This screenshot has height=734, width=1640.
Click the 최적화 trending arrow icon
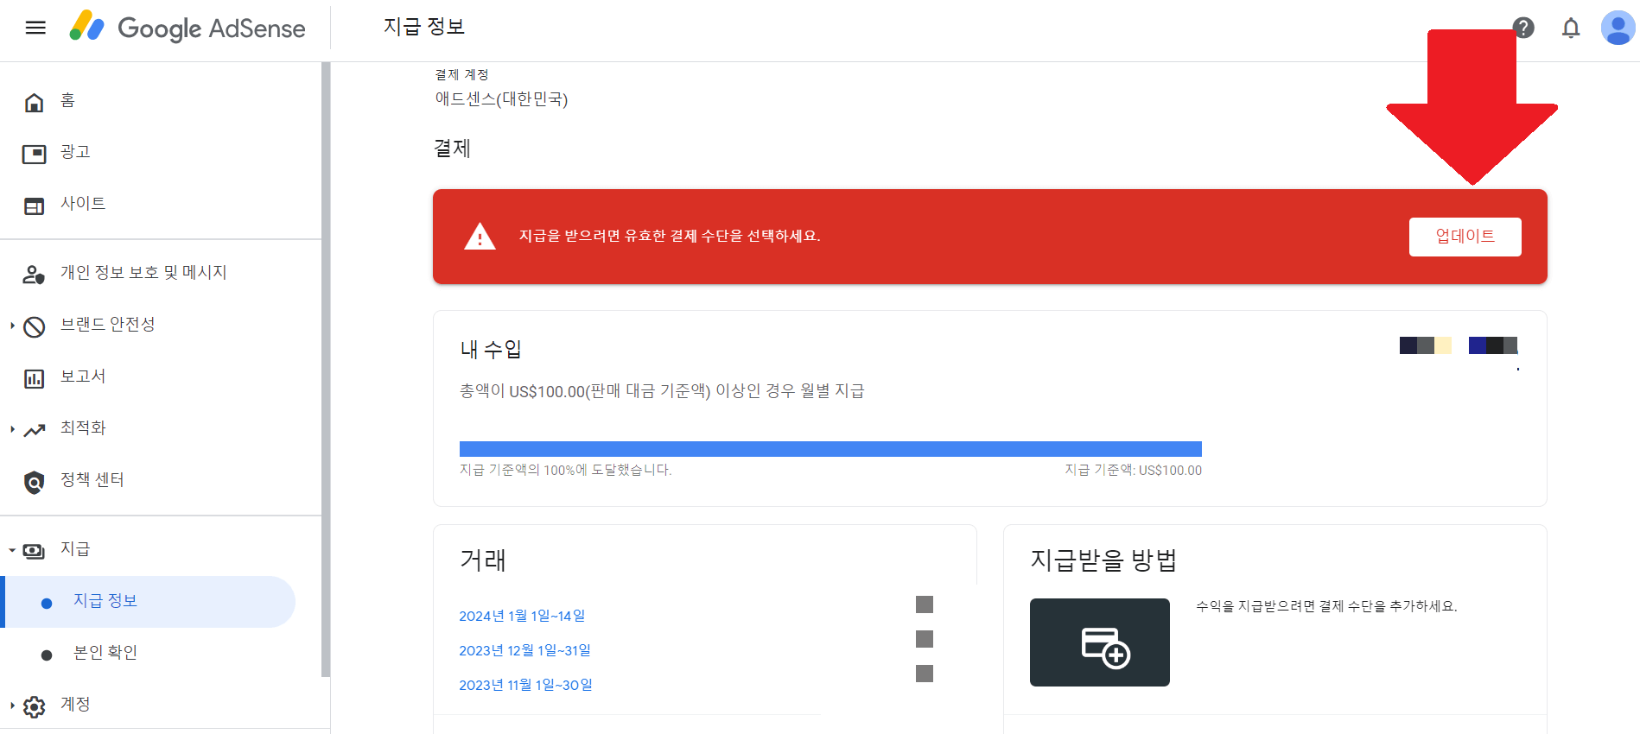tap(34, 430)
